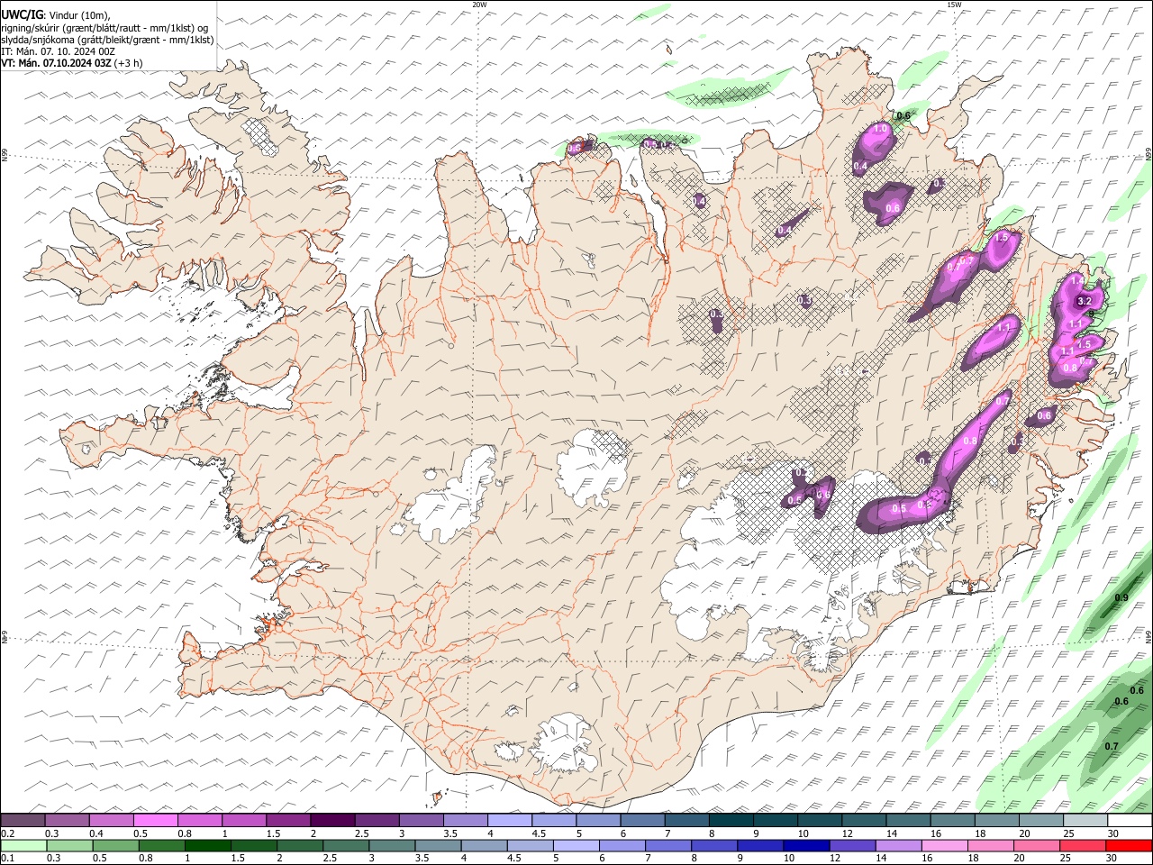This screenshot has width=1153, height=865.
Task: Click the 'UWC/IG' title text
Action: [x=21, y=15]
